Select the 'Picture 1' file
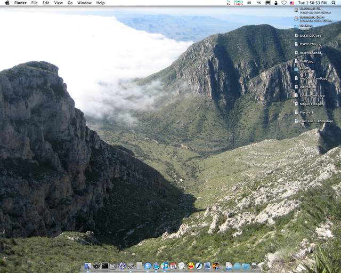341x273 pixels. tap(304, 113)
